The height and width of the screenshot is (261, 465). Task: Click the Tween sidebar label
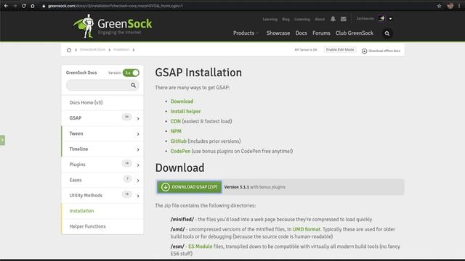tap(76, 133)
